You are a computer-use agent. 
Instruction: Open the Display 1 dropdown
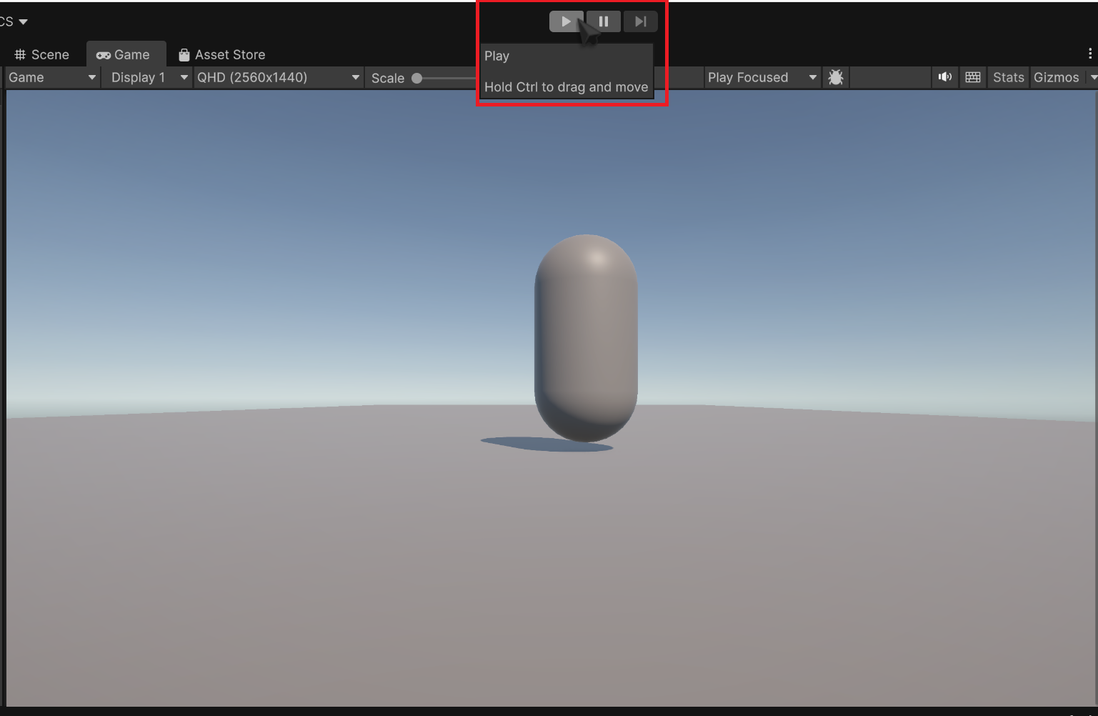[x=149, y=77]
